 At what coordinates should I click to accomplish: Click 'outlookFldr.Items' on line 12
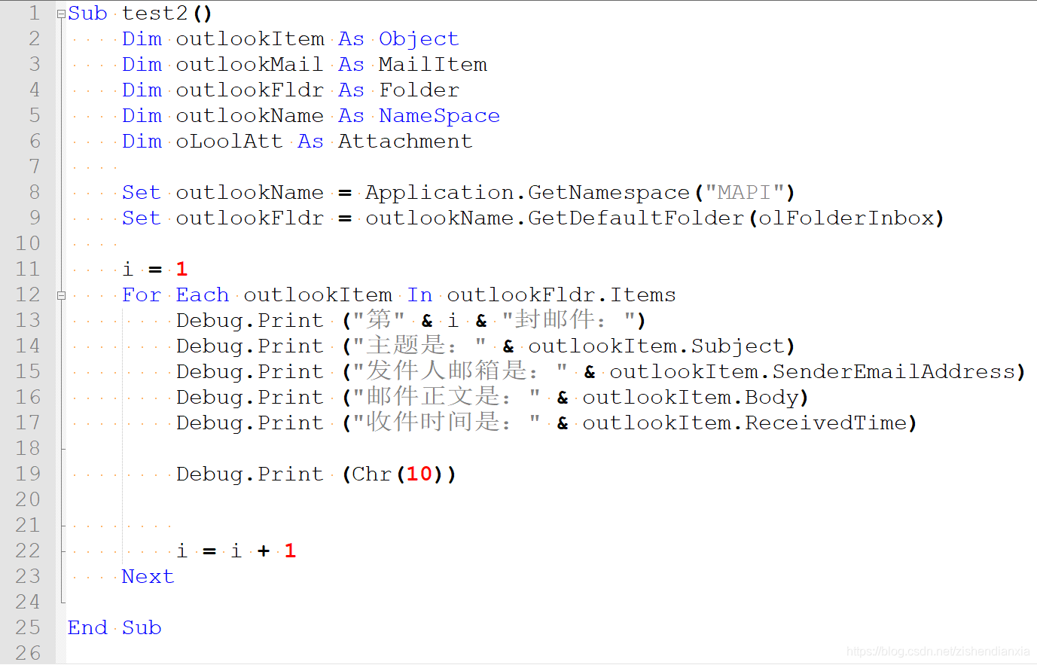[562, 295]
